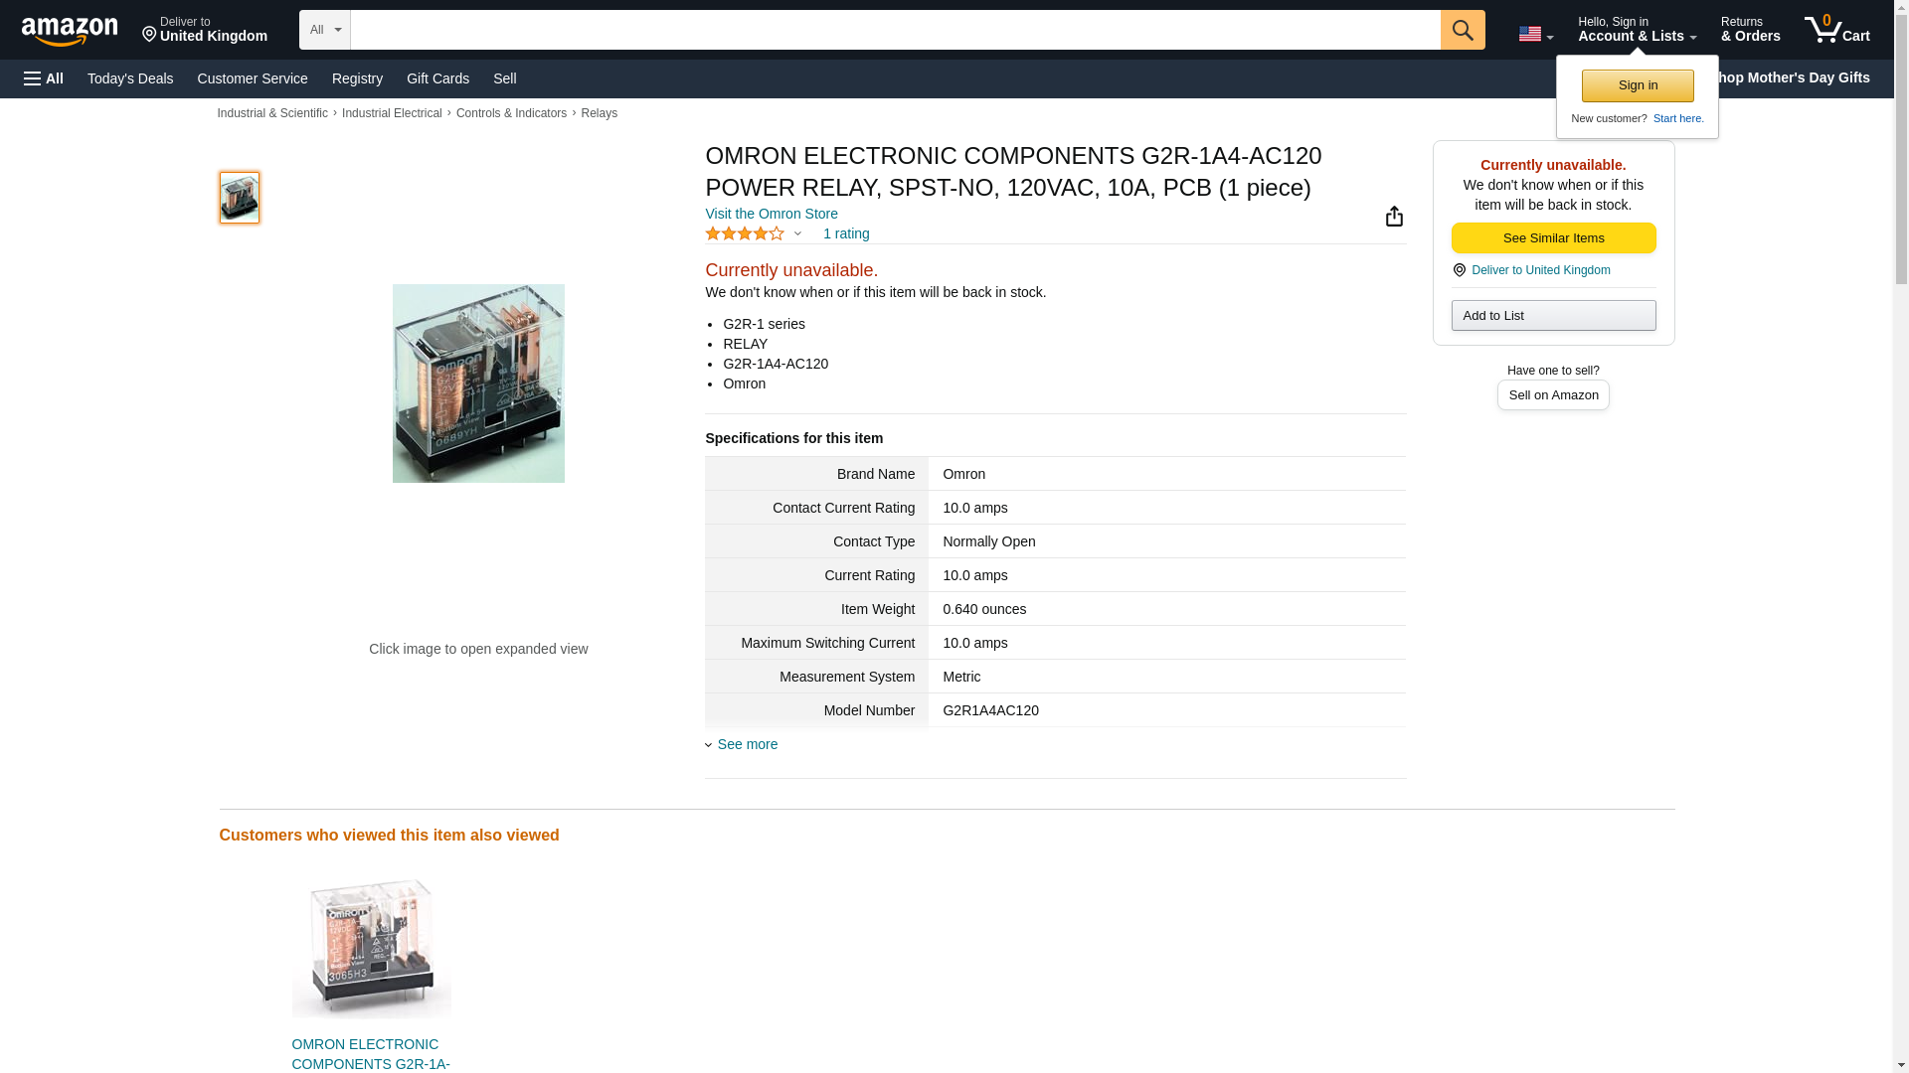The height and width of the screenshot is (1073, 1909).
Task: Go to Gift Cards menu item
Action: 437,78
